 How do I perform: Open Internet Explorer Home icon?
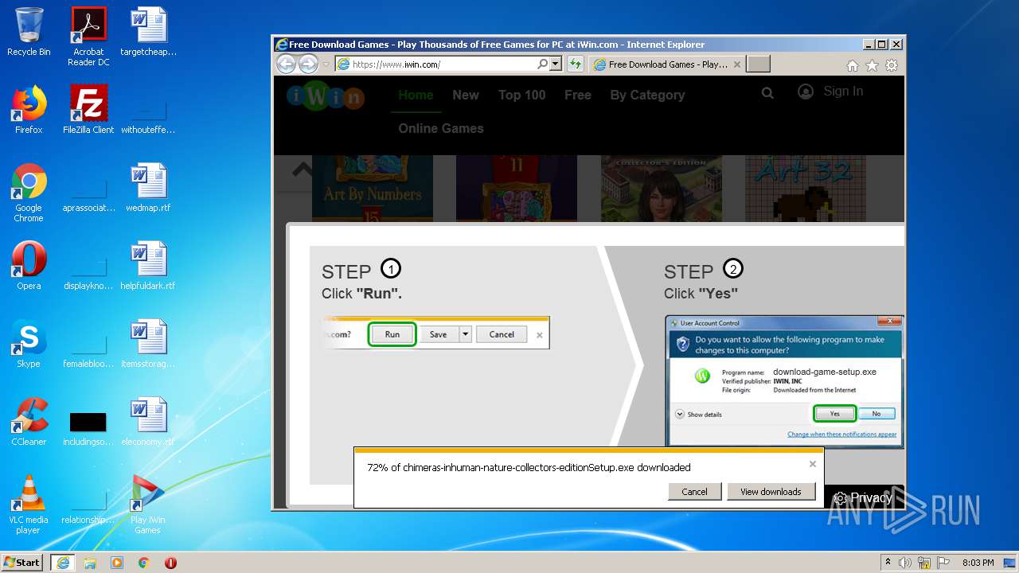click(853, 65)
